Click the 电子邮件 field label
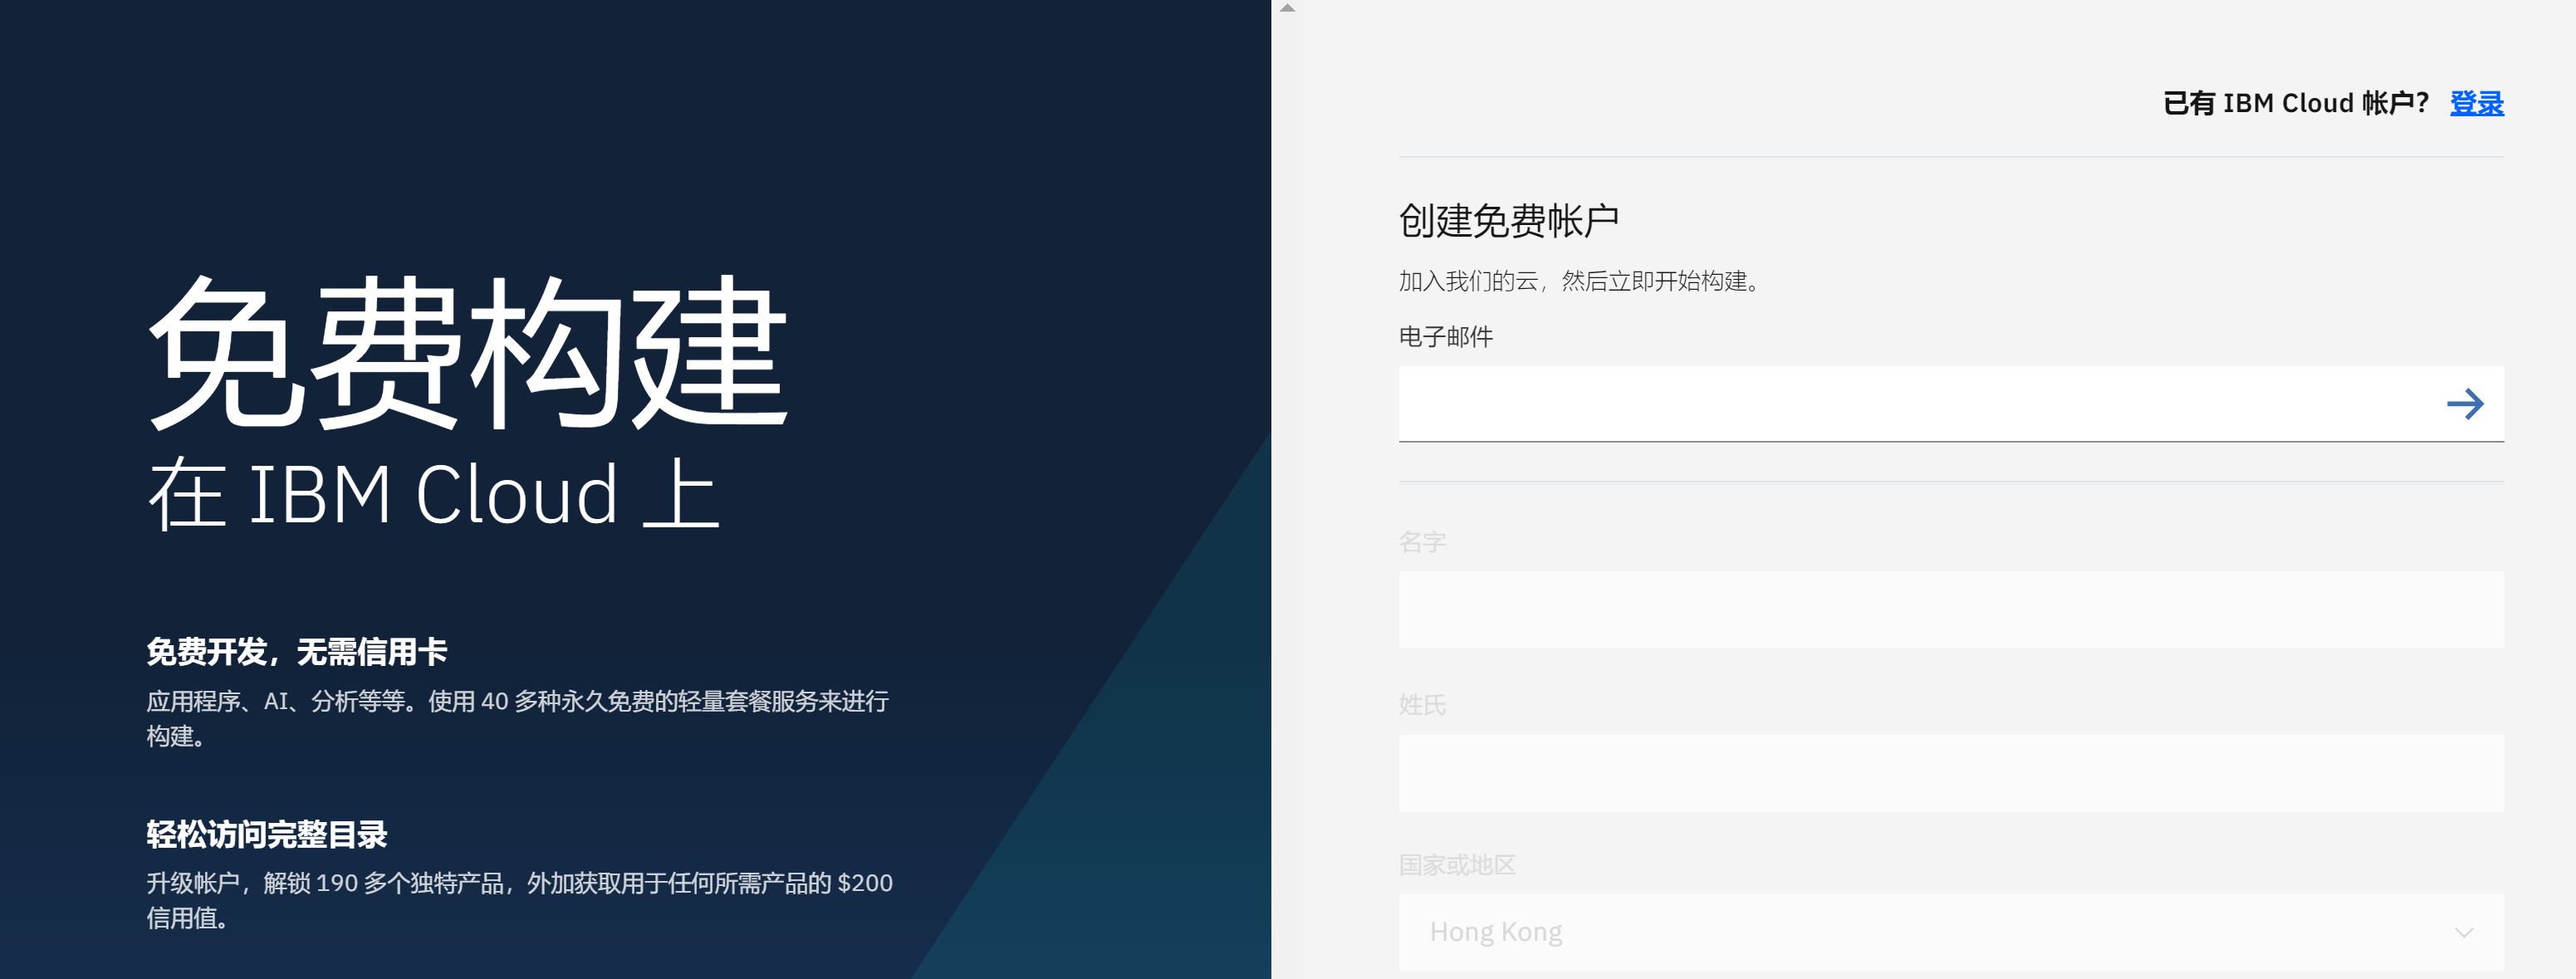The height and width of the screenshot is (979, 2576). coord(1446,337)
